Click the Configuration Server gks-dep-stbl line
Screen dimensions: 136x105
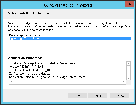click(x=30, y=74)
